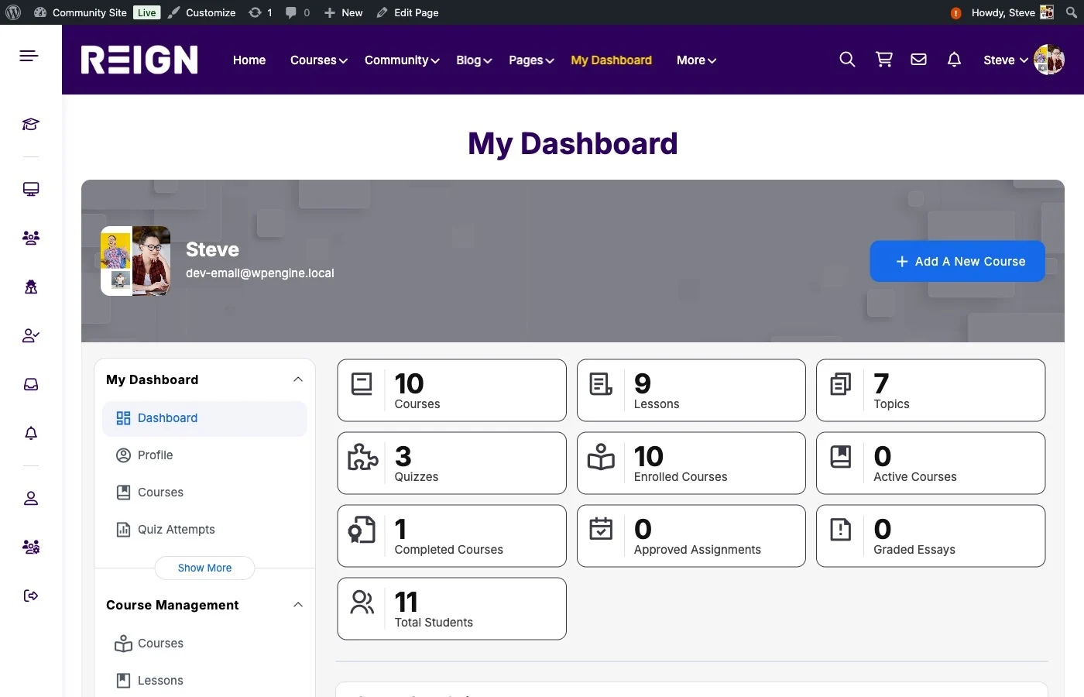Click the Completed Courses icon
This screenshot has height=697, width=1084.
pos(362,530)
